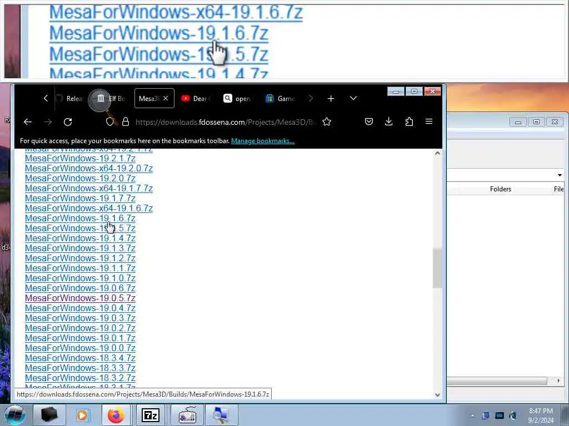Viewport: 569px width, 426px height.
Task: Expand the list all tabs chevron
Action: [353, 98]
